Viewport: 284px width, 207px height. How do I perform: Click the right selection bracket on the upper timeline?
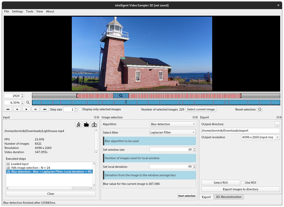tap(241, 96)
